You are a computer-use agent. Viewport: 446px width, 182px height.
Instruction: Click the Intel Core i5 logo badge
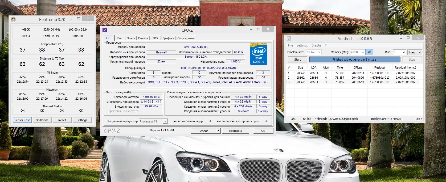click(259, 54)
